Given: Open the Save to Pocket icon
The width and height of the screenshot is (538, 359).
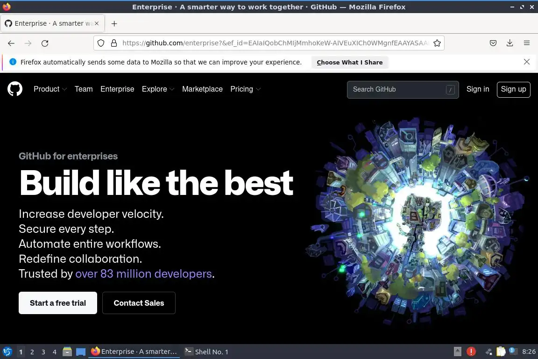Looking at the screenshot, I should point(493,43).
